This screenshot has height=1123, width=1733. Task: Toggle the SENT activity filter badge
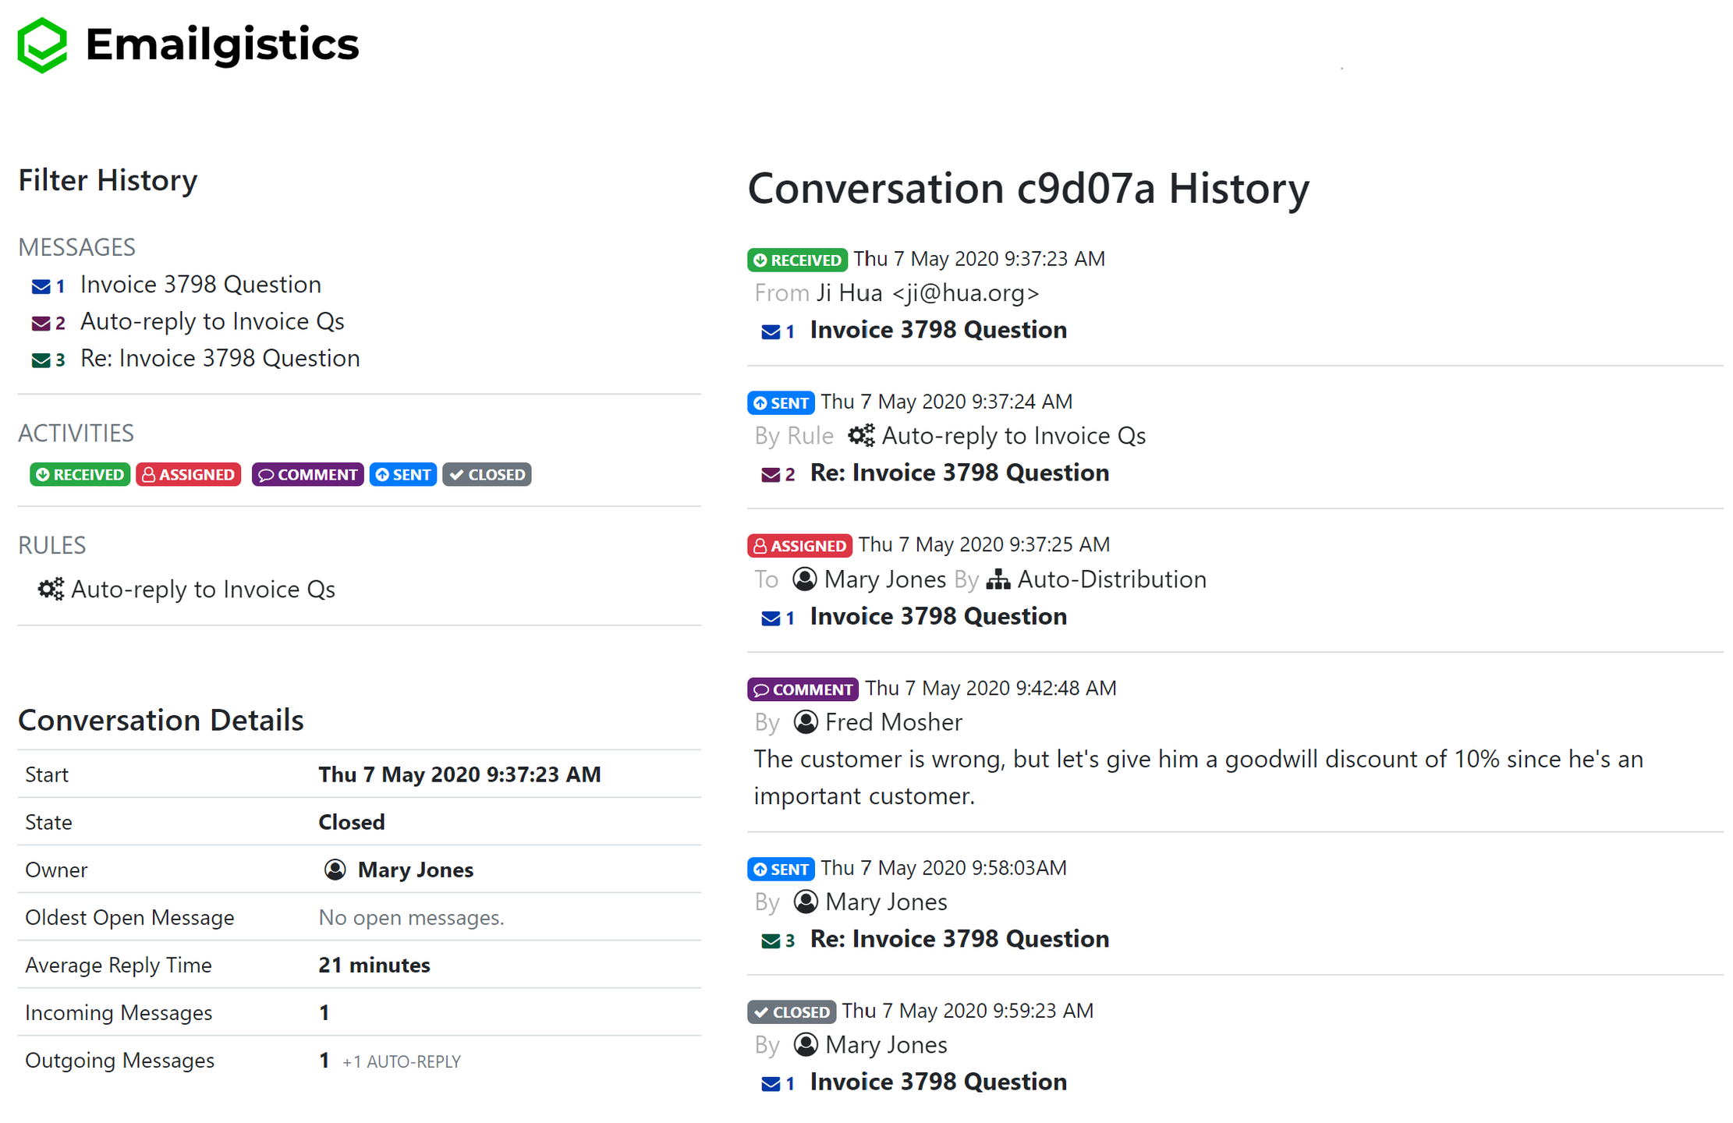pyautogui.click(x=402, y=475)
